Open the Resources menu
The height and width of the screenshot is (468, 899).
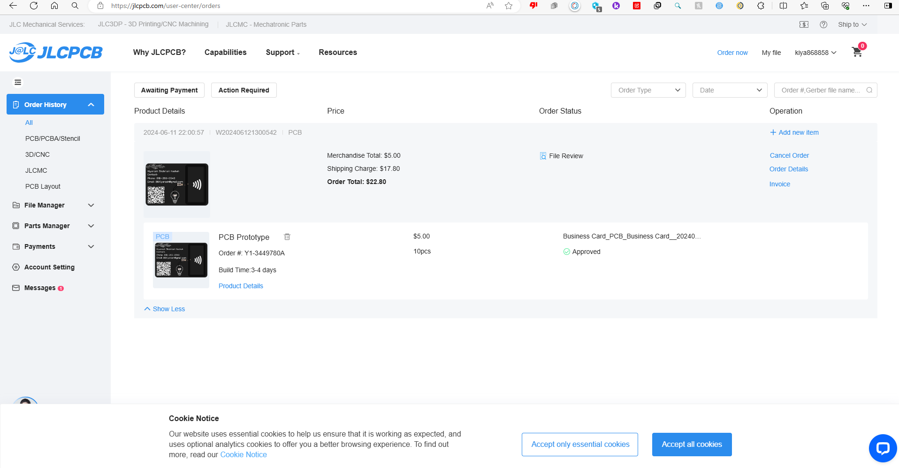point(338,52)
